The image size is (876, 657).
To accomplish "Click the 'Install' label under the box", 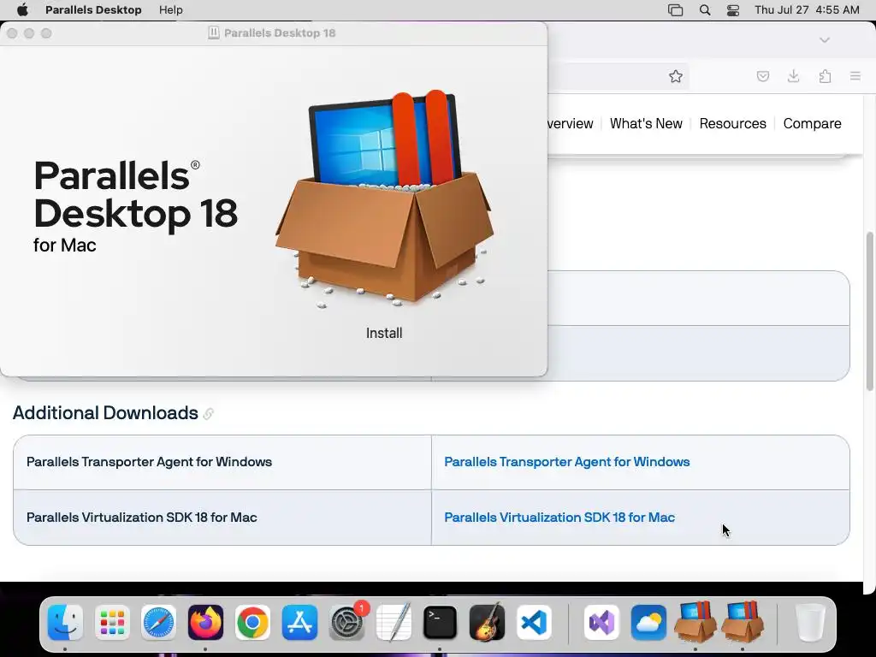I will pos(384,333).
